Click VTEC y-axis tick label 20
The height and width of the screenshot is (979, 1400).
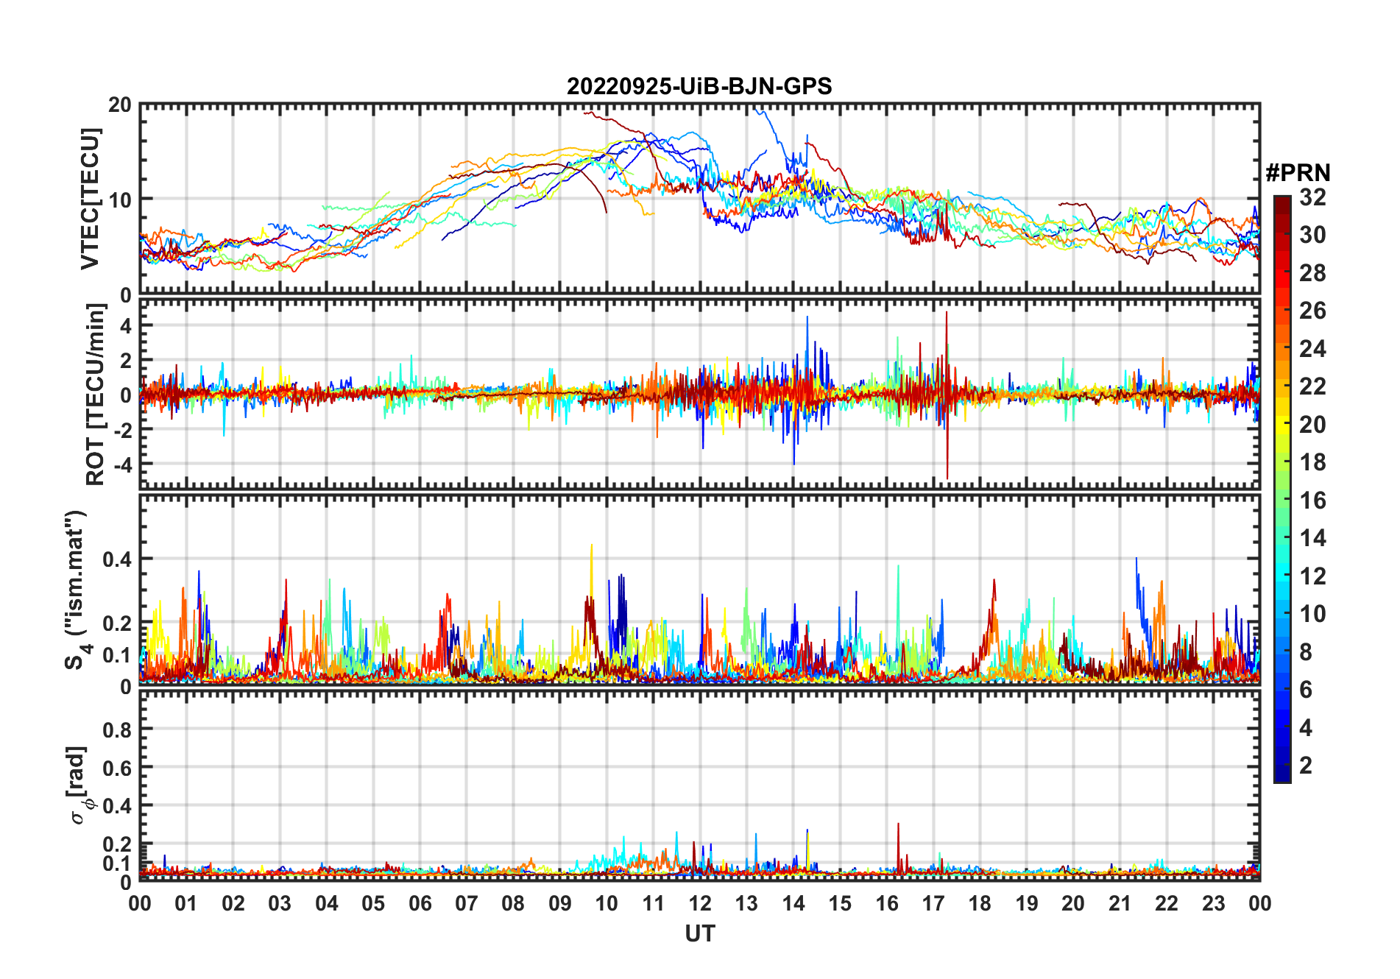pyautogui.click(x=120, y=105)
